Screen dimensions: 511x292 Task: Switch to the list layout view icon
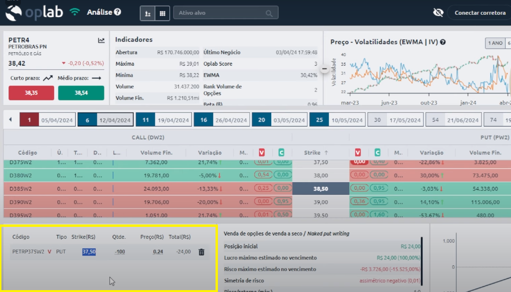point(147,13)
